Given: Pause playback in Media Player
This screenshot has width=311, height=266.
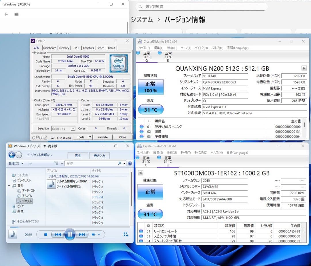Looking at the screenshot, I should 70,235.
